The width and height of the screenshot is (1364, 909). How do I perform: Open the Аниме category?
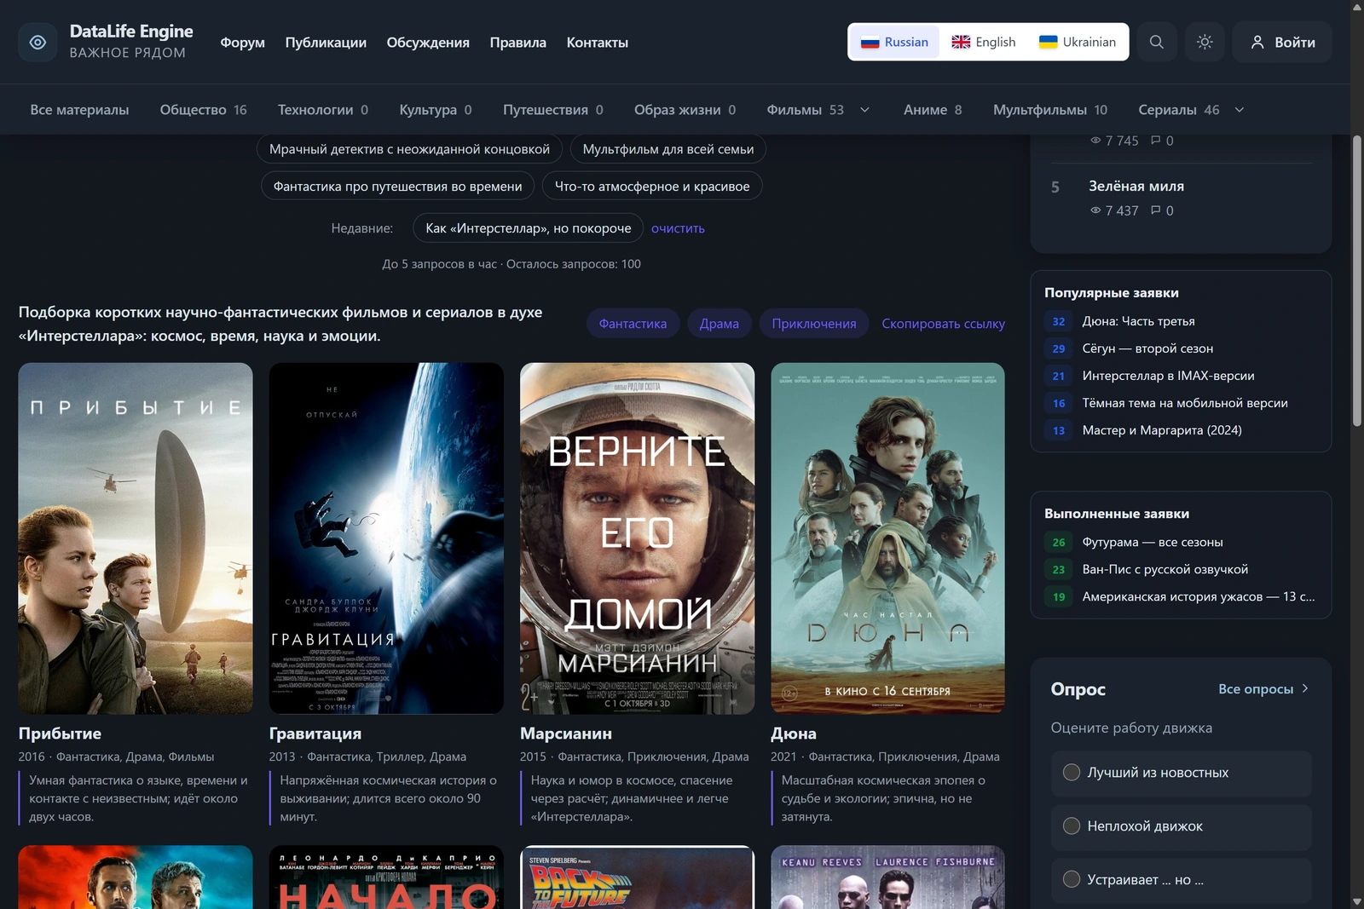click(933, 110)
